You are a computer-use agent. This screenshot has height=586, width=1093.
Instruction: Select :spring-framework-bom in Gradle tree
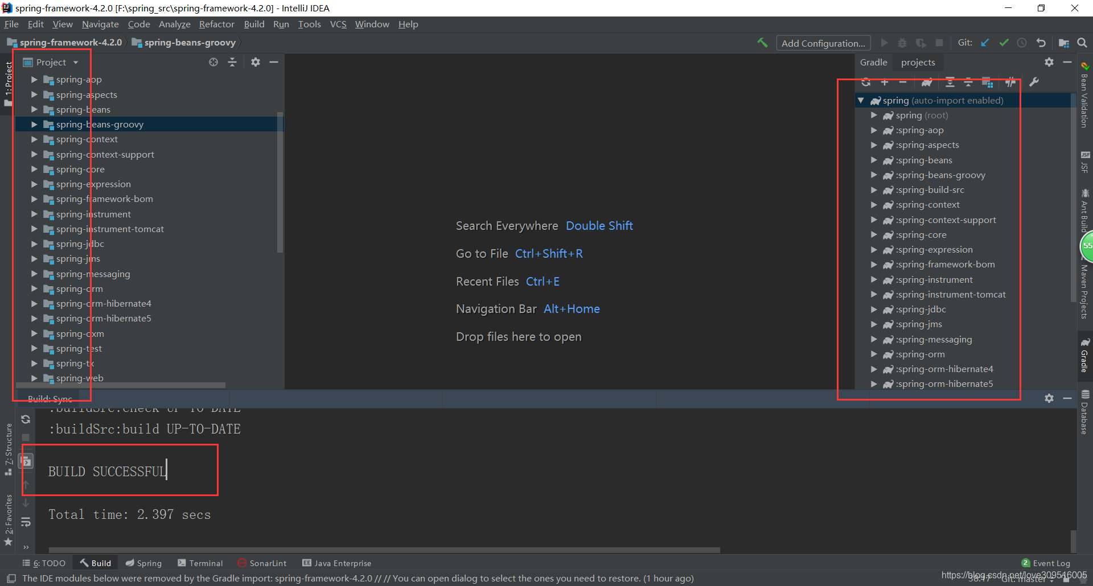click(945, 265)
